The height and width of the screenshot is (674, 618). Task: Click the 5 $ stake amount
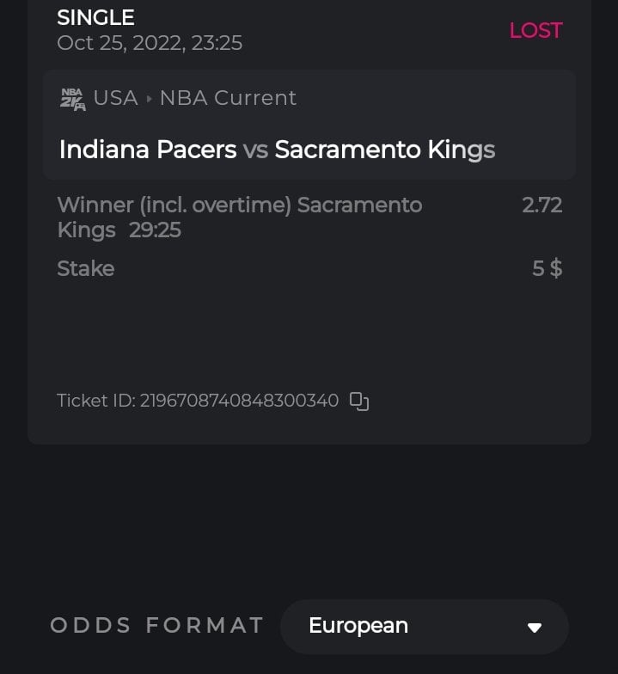547,268
